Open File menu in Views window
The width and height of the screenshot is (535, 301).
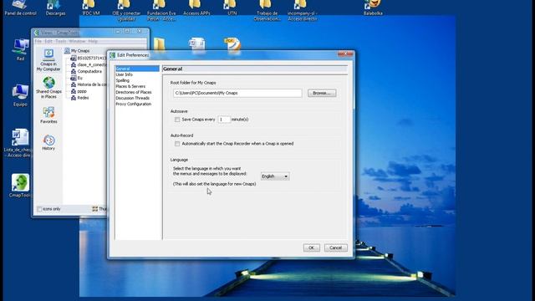pos(38,41)
